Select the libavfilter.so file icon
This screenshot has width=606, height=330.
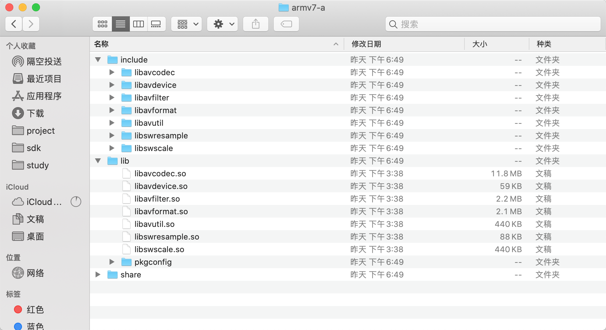[x=127, y=199]
